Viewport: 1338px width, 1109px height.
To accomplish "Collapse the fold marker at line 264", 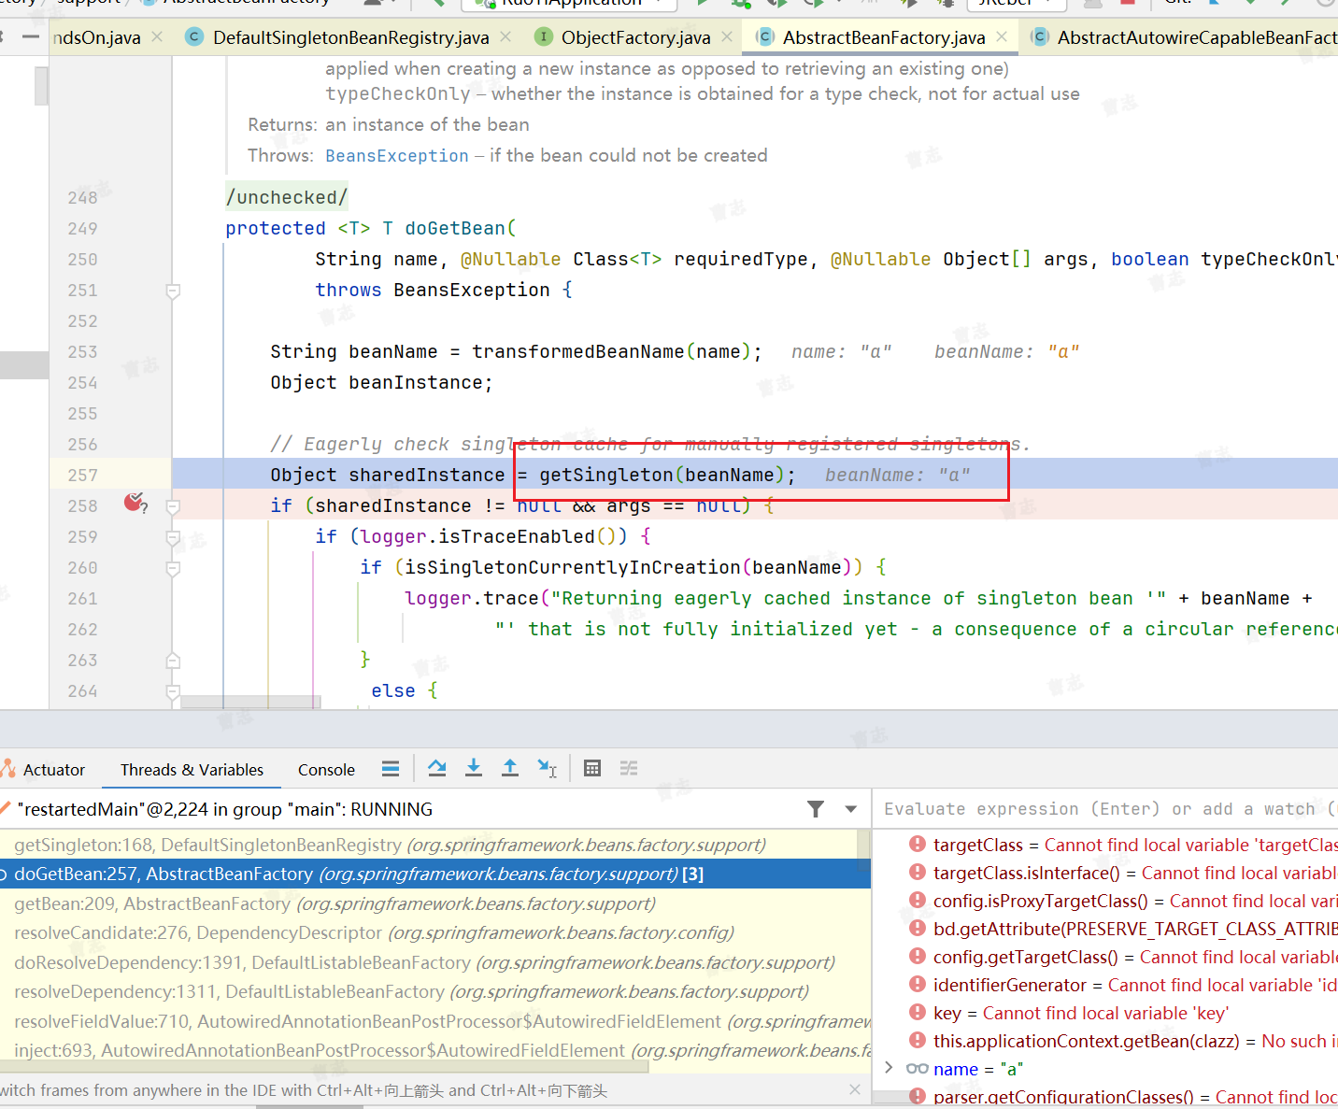I will pyautogui.click(x=173, y=691).
